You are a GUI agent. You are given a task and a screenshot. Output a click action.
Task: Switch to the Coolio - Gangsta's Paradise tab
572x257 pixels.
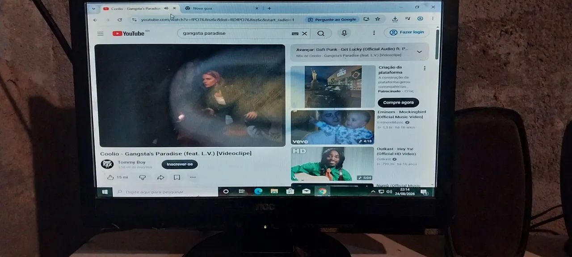(x=135, y=8)
